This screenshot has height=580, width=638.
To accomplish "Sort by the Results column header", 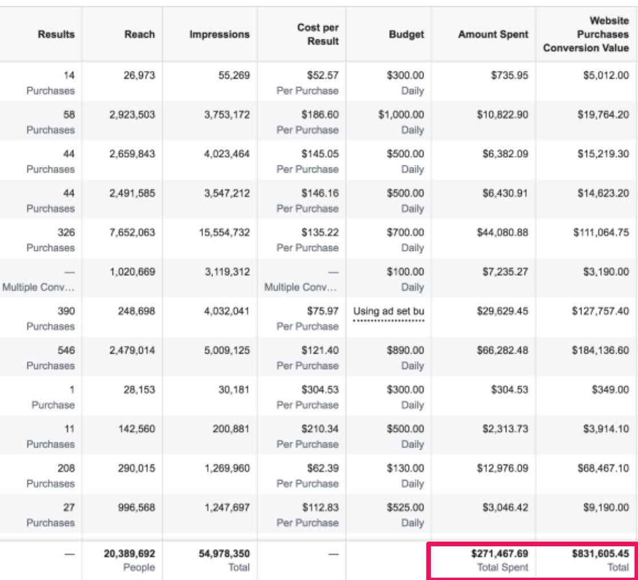I will pos(56,34).
